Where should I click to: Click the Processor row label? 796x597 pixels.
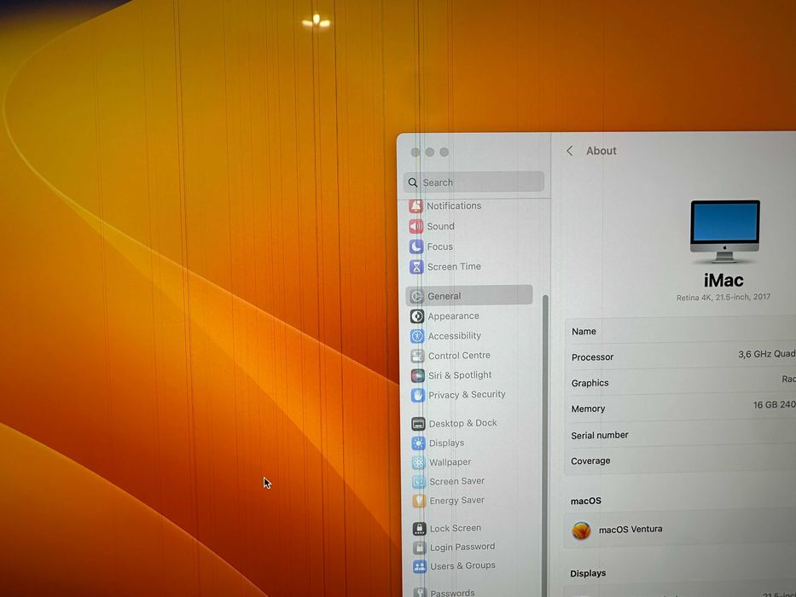592,357
